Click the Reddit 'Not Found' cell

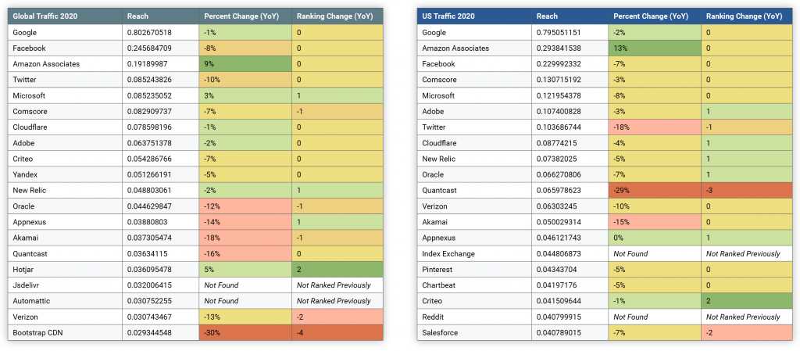point(654,317)
